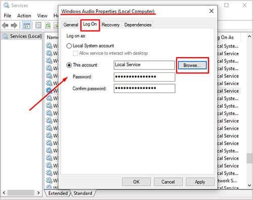Viewport: 253px width, 200px height.
Task: Tick Allow service to interact with desktop checkbox
Action: [75, 53]
